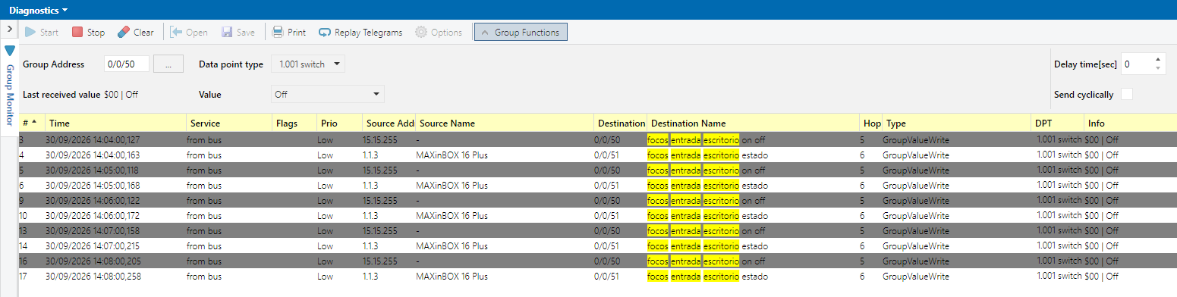Open the Value dropdown showing Off
This screenshot has height=297, width=1177.
tap(328, 94)
